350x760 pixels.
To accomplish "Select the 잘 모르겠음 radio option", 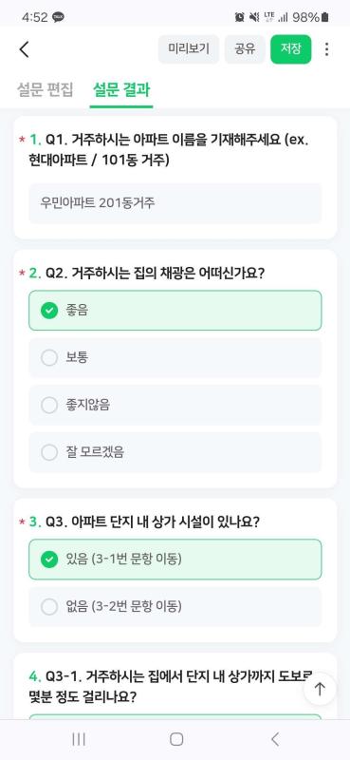I will [x=175, y=452].
